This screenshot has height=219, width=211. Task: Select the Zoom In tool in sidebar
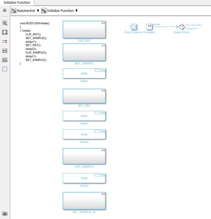[5, 23]
